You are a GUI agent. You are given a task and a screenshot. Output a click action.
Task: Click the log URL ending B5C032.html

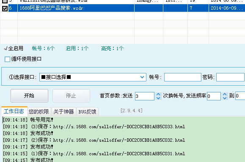[x=119, y=140]
